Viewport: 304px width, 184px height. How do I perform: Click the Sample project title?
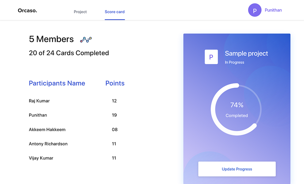click(x=246, y=53)
